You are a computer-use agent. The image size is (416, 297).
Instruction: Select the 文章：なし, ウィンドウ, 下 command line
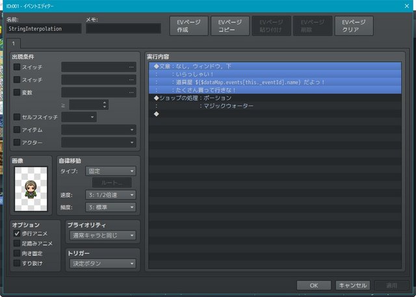tap(275, 66)
